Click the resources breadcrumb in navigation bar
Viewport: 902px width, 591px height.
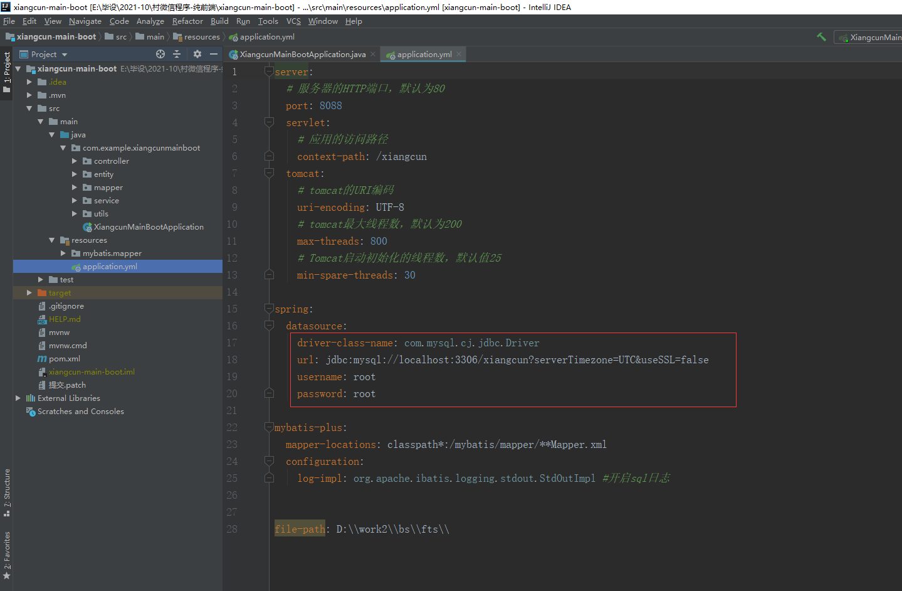tap(196, 37)
